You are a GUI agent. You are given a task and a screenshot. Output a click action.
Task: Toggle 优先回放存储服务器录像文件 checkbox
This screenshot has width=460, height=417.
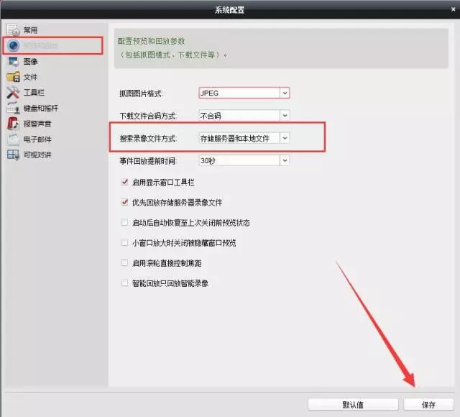pos(125,203)
